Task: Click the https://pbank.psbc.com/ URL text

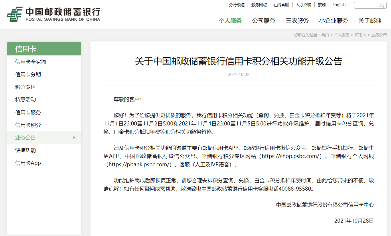Action: (139, 165)
